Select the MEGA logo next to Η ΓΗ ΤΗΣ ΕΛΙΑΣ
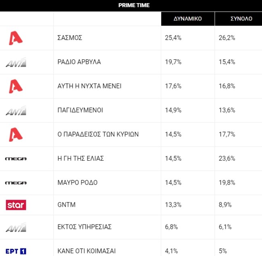 coord(16,159)
